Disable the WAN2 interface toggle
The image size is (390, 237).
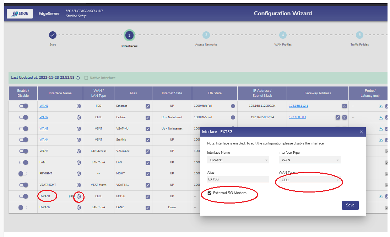pyautogui.click(x=23, y=117)
